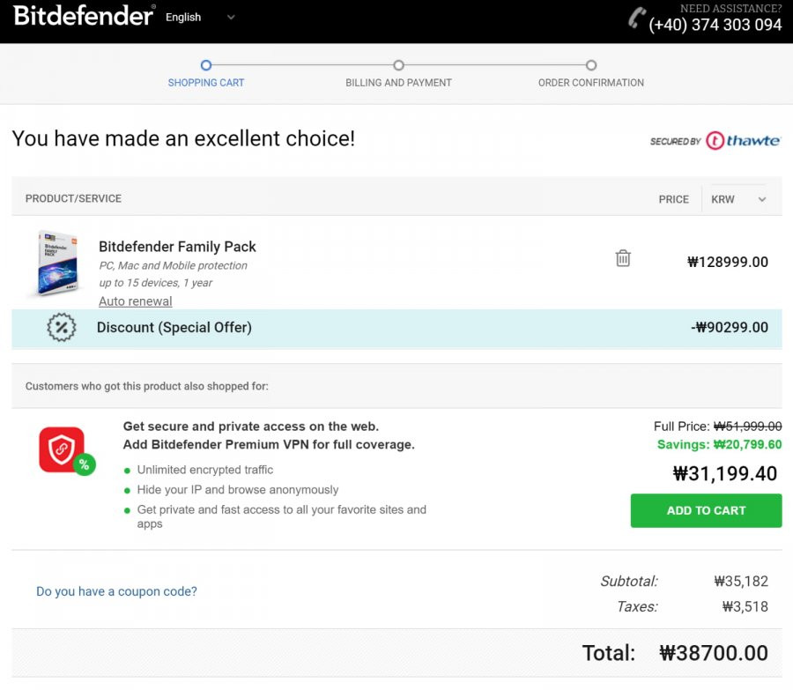Open Do you have a coupon code link

point(116,591)
